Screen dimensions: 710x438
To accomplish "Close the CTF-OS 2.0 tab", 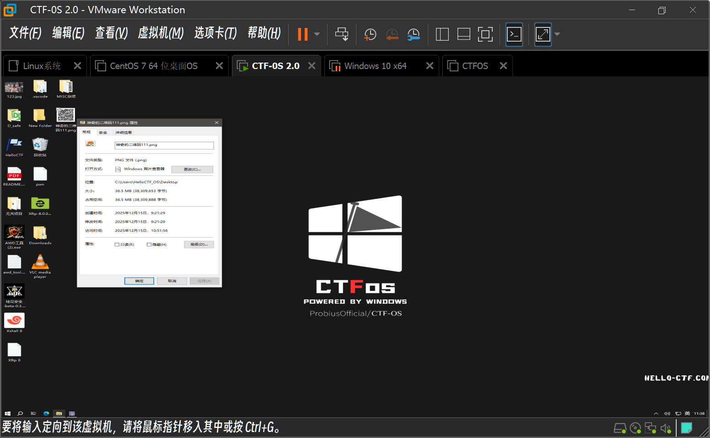I will 312,66.
